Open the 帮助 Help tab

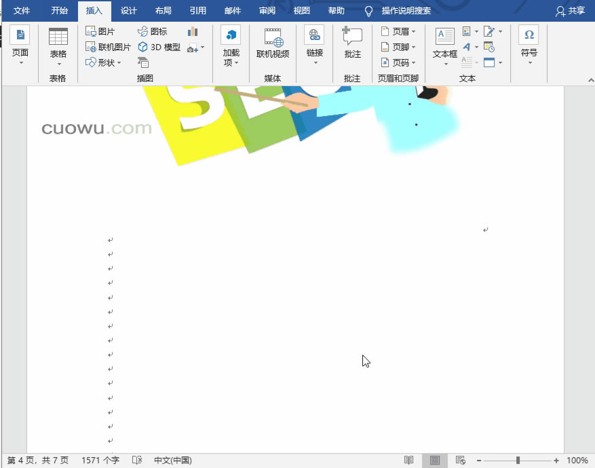[337, 11]
